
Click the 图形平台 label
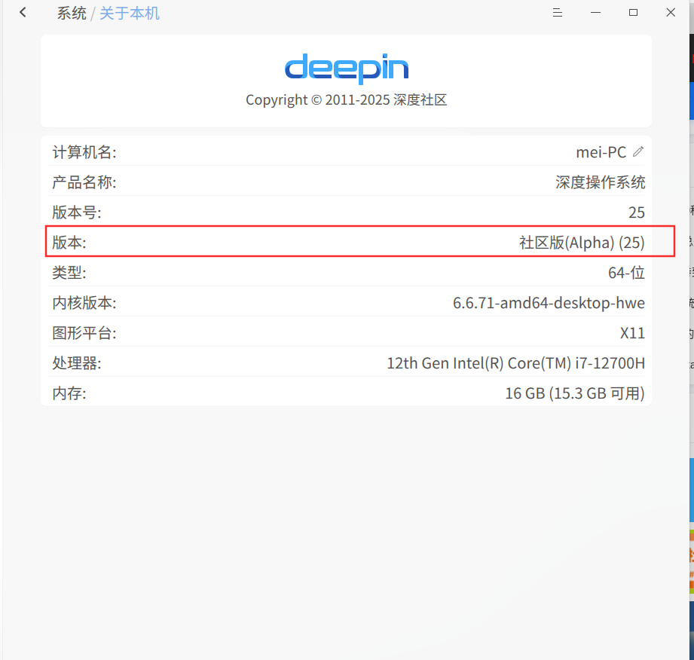84,333
